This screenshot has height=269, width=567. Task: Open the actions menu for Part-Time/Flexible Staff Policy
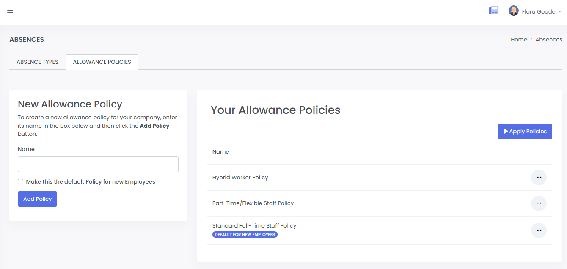(x=539, y=203)
